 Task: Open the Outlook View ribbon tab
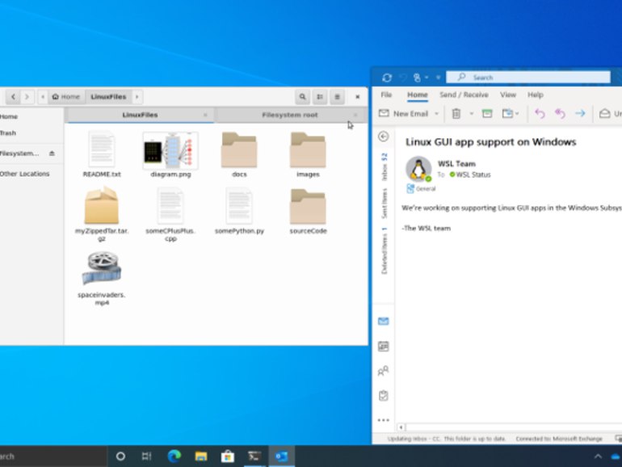(508, 95)
